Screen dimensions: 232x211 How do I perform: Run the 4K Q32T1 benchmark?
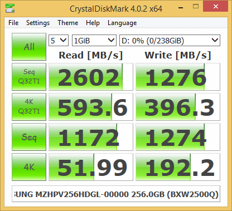coord(29,107)
